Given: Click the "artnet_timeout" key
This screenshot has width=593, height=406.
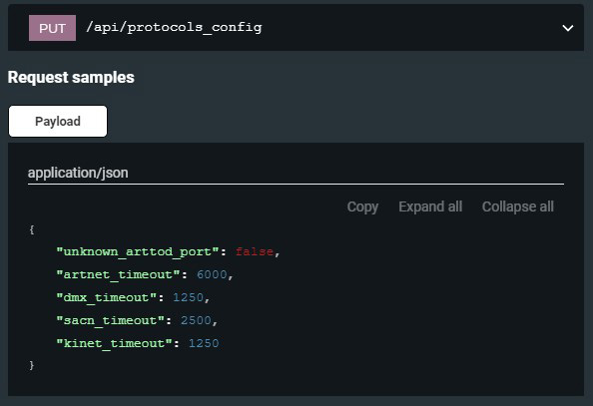Looking at the screenshot, I should point(118,275).
